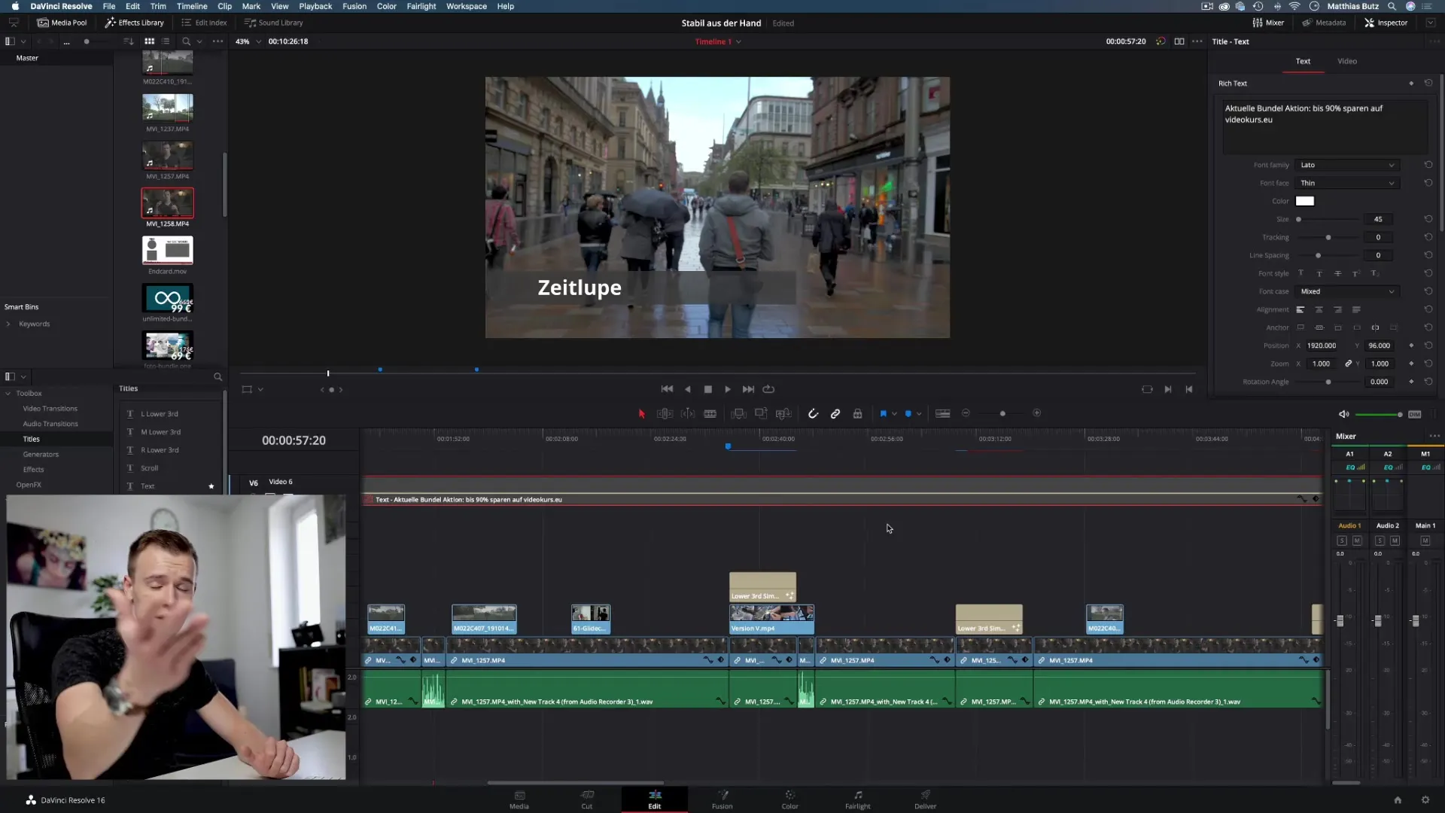1445x813 pixels.
Task: Click the Insert Clip icon
Action: [738, 414]
